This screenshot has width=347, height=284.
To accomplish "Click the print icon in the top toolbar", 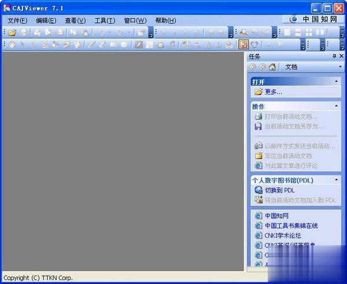I will [37, 32].
